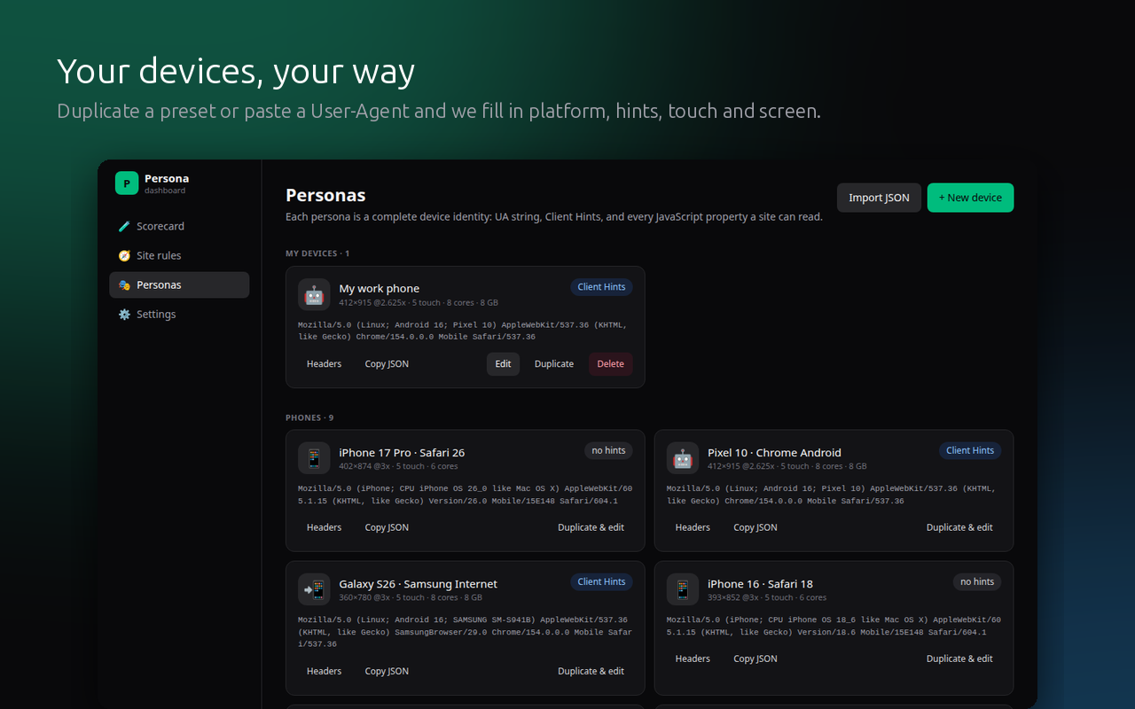Click the My work phone title
Screen dimensions: 1135x709
pyautogui.click(x=379, y=288)
